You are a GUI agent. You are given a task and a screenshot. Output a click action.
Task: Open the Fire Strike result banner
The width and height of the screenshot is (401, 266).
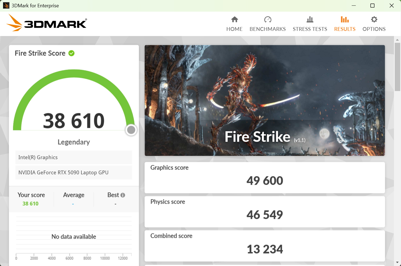265,100
